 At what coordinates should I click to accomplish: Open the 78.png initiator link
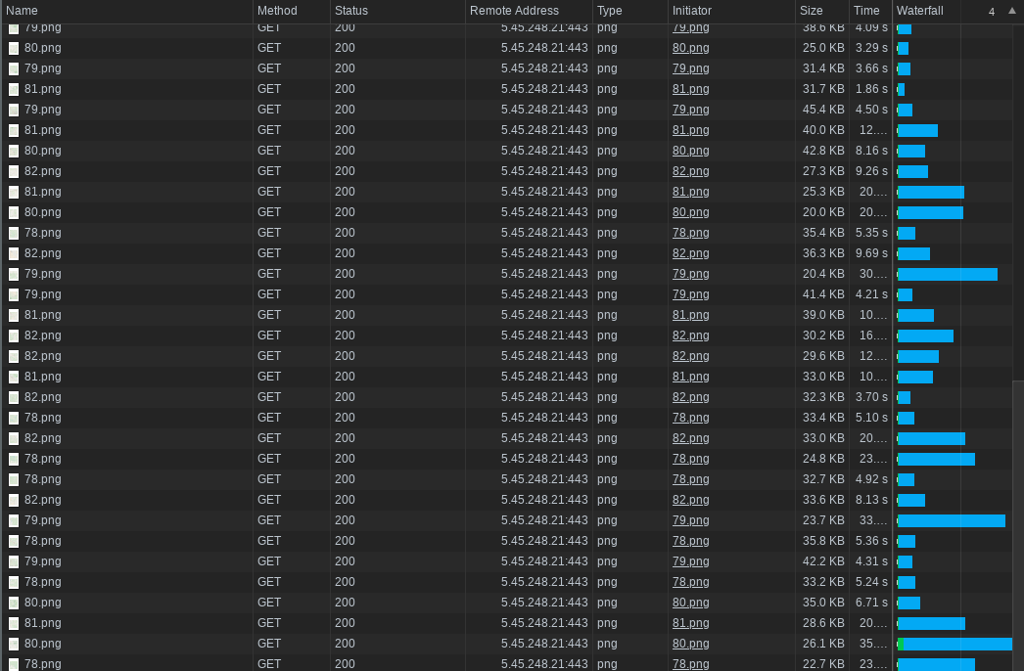pyautogui.click(x=690, y=233)
